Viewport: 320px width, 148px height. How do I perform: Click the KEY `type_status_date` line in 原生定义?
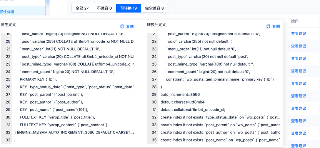tap(77, 87)
